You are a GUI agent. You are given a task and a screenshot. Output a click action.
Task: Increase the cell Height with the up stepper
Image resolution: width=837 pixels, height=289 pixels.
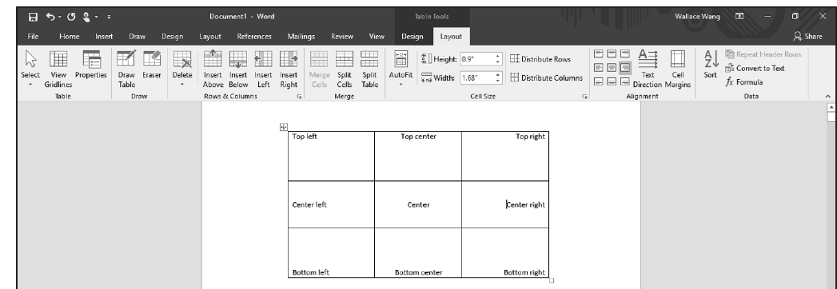[x=498, y=56]
